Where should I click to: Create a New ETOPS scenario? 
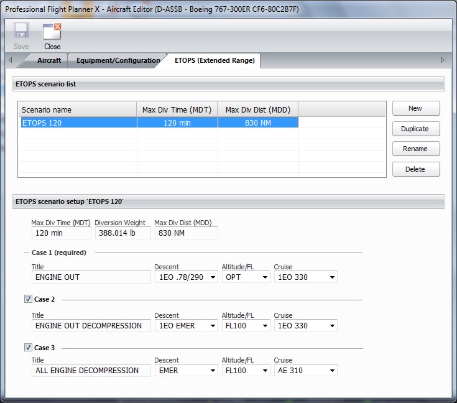click(416, 108)
